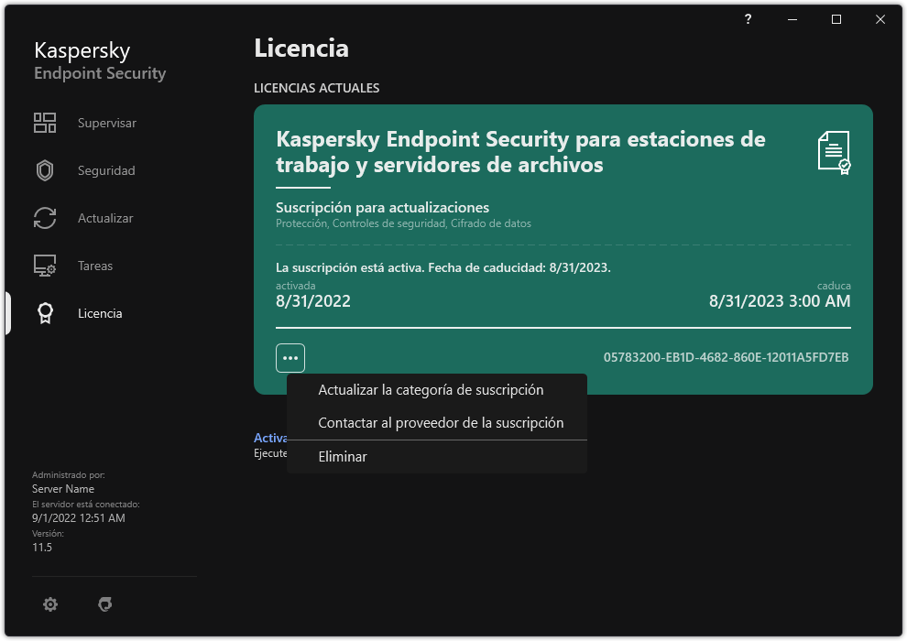The image size is (907, 641).
Task: Click the blue 'Activar' link
Action: coord(269,438)
